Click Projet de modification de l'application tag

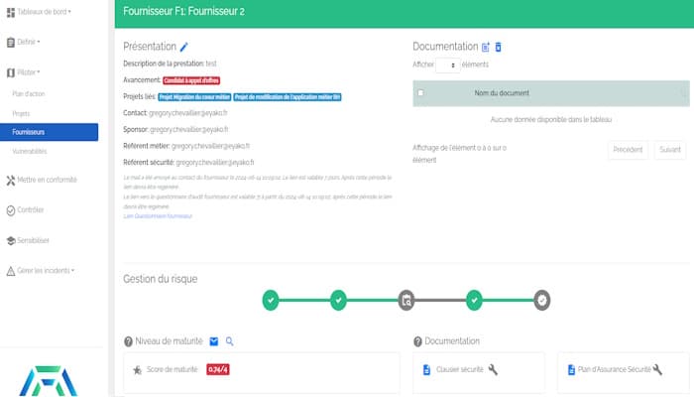pos(288,97)
